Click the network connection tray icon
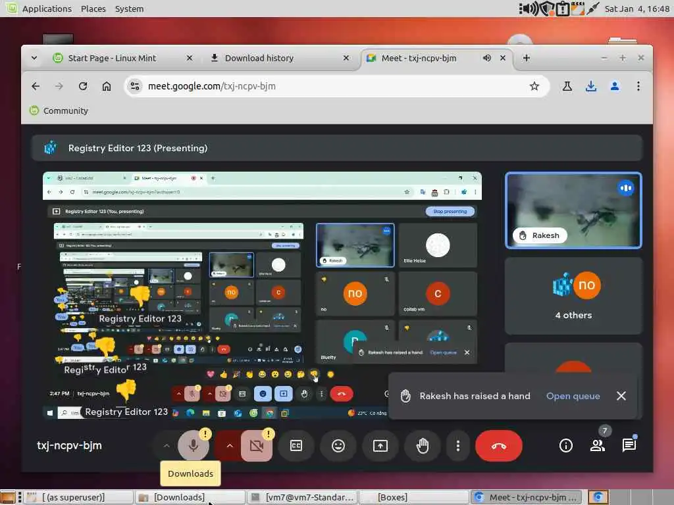The image size is (674, 505). click(593, 9)
